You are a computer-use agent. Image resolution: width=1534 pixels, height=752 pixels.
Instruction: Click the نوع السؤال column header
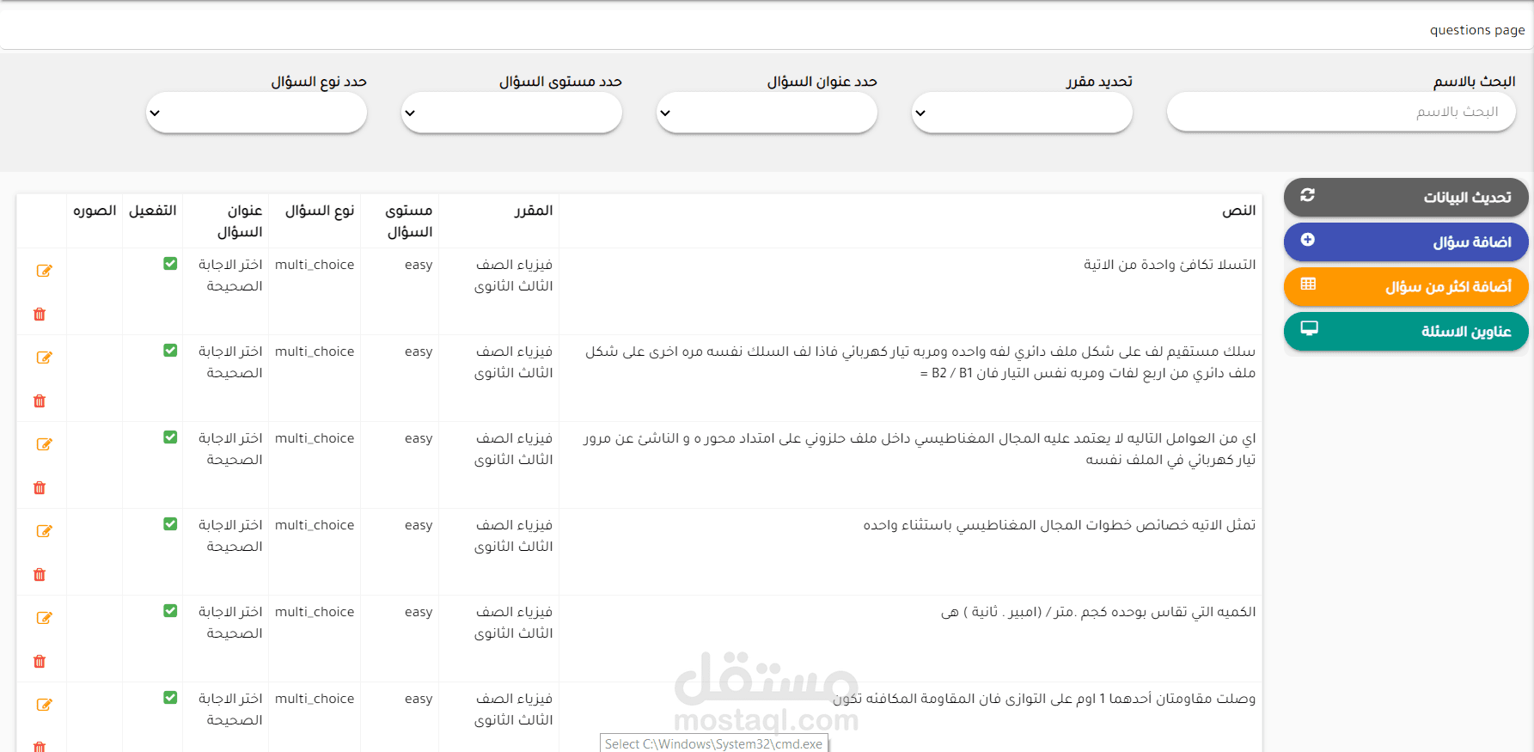(x=320, y=211)
